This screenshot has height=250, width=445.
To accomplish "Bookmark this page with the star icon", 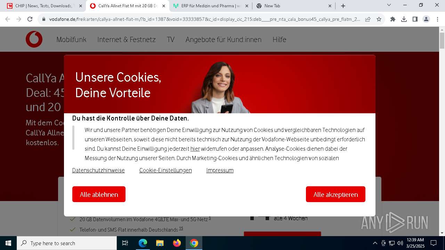I will point(379,19).
